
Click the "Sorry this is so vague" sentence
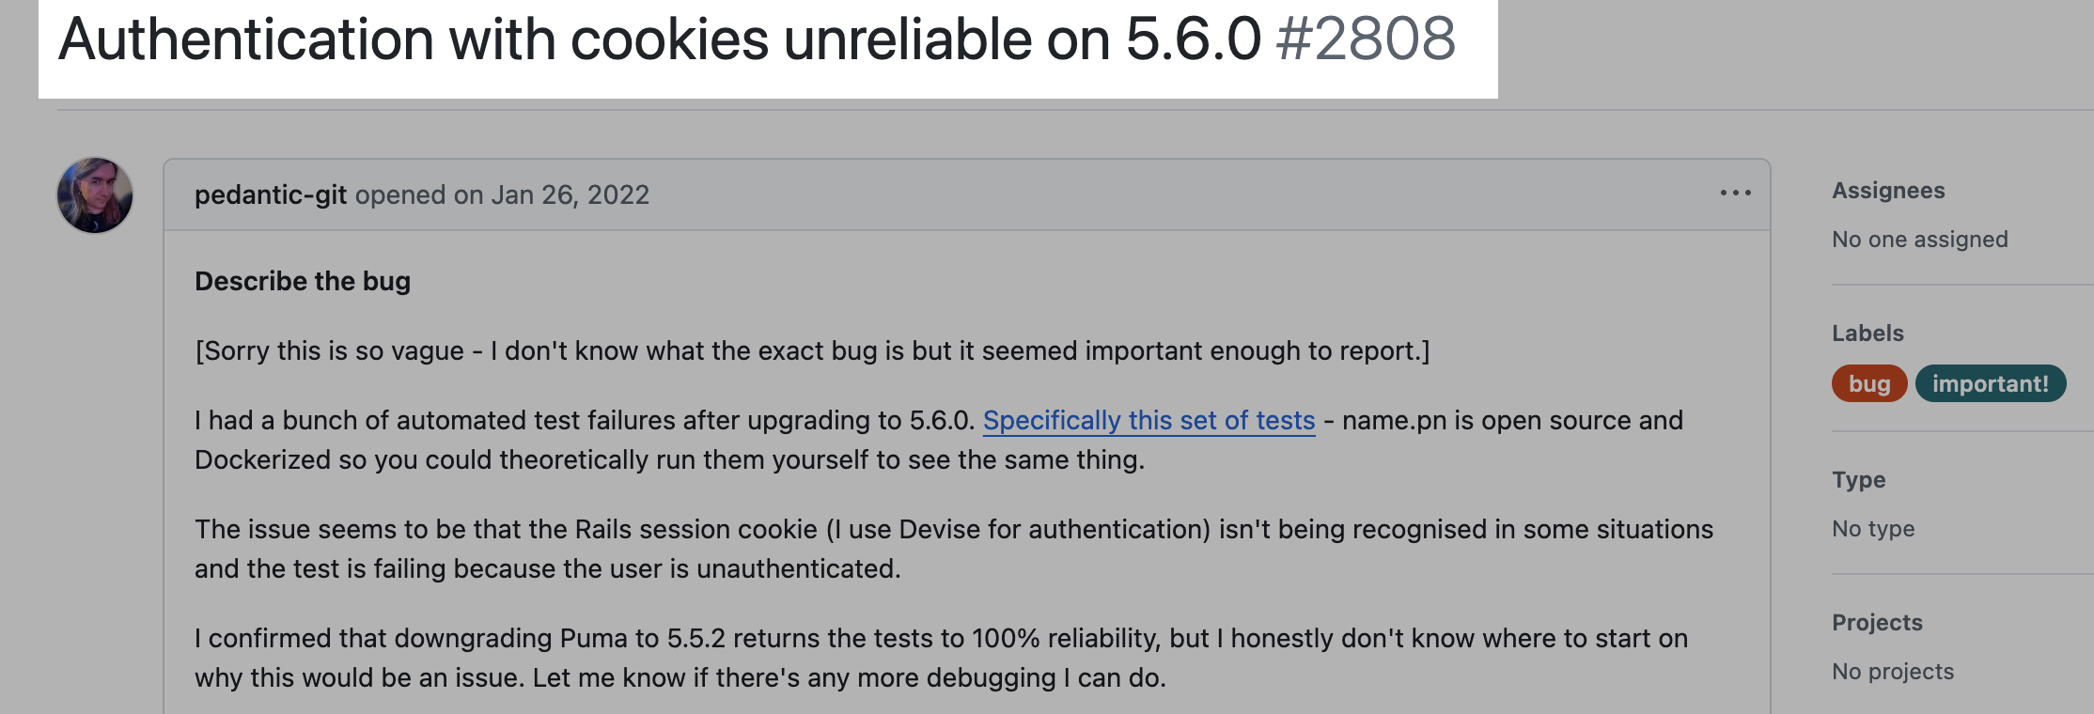pyautogui.click(x=812, y=350)
